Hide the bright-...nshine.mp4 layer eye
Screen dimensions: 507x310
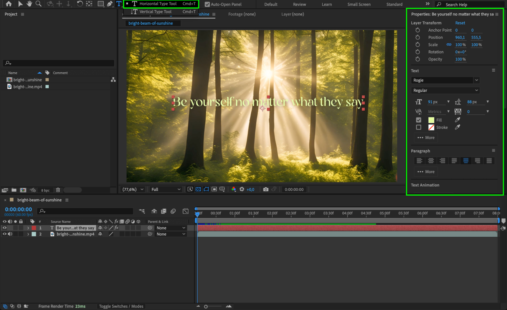coord(5,234)
